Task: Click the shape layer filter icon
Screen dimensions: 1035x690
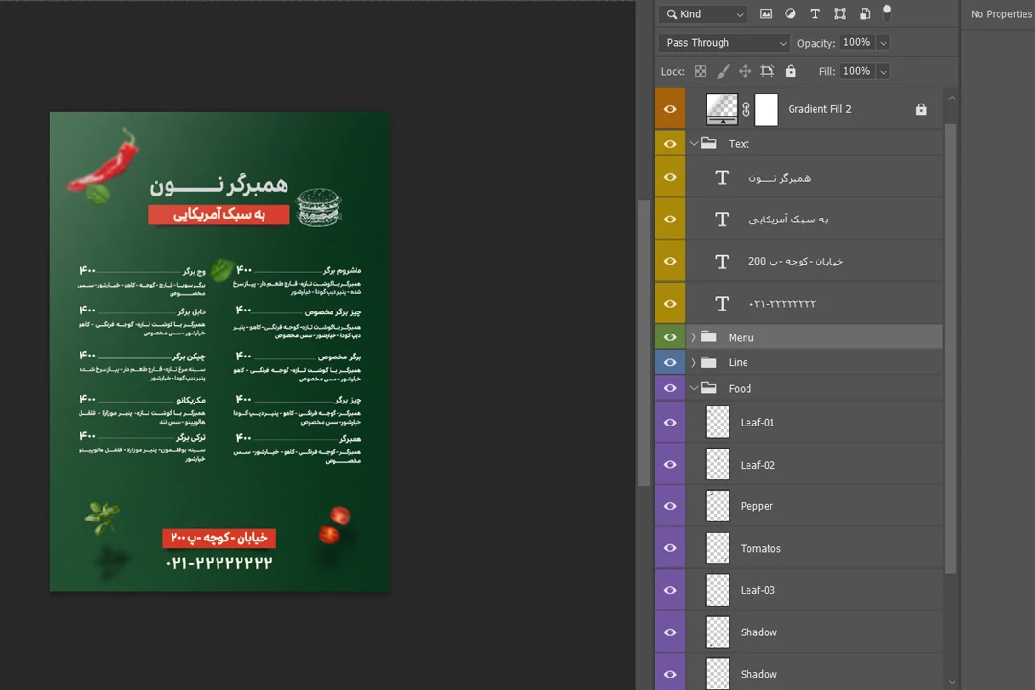Action: click(x=839, y=14)
